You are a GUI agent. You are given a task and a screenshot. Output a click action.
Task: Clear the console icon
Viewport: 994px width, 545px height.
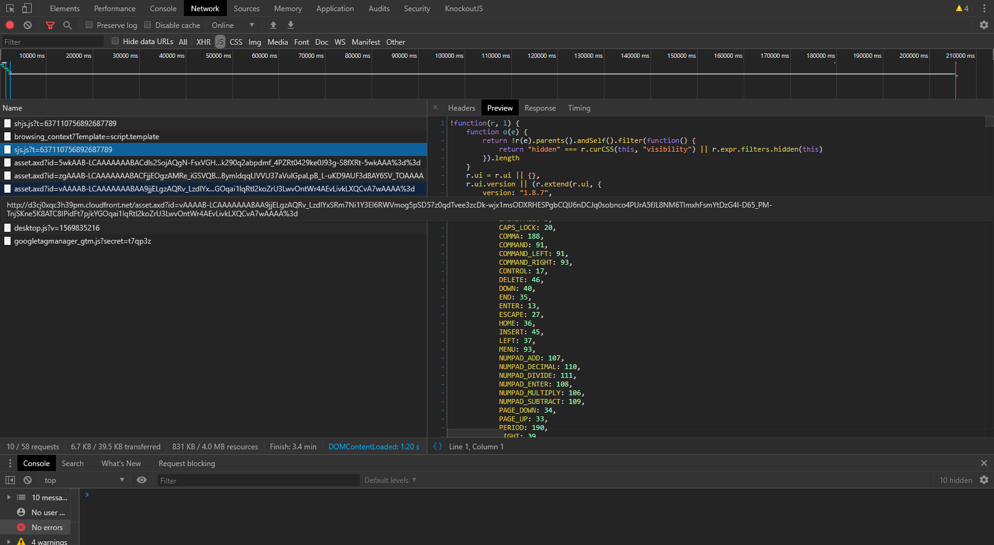(27, 480)
